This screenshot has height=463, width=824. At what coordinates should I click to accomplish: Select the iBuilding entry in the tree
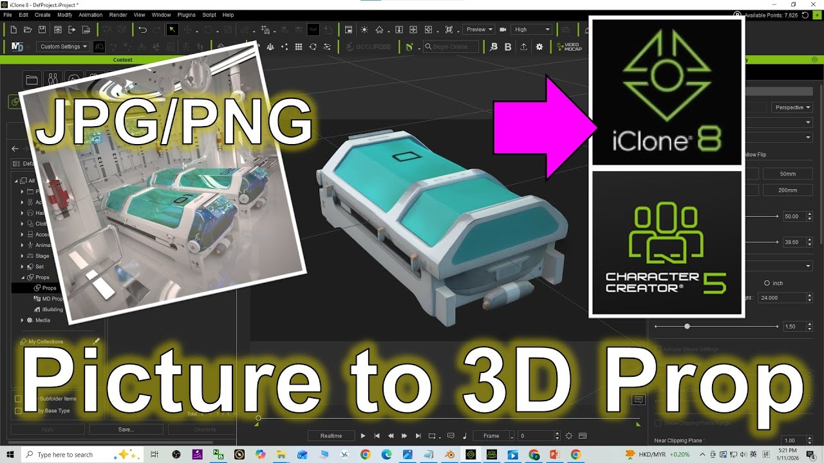point(53,309)
